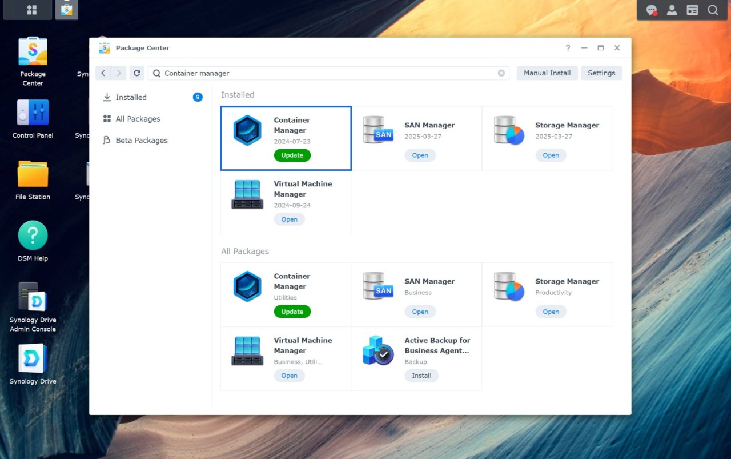Open Package Center help via question mark icon

point(567,48)
